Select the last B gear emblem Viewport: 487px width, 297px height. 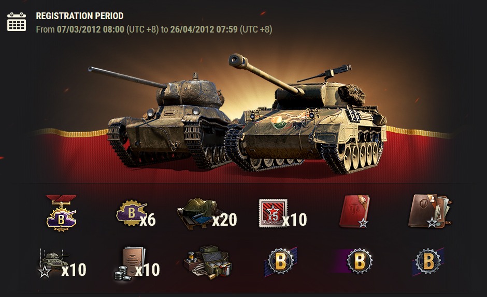click(428, 262)
